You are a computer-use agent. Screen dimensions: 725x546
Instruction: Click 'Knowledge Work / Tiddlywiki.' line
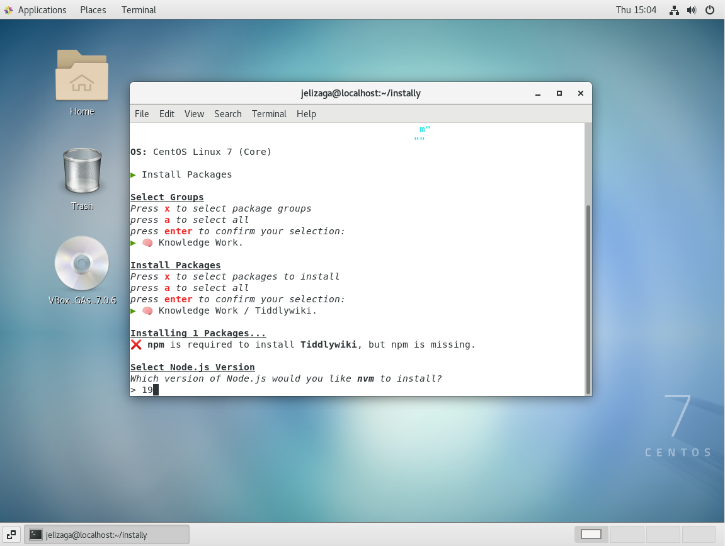point(224,310)
